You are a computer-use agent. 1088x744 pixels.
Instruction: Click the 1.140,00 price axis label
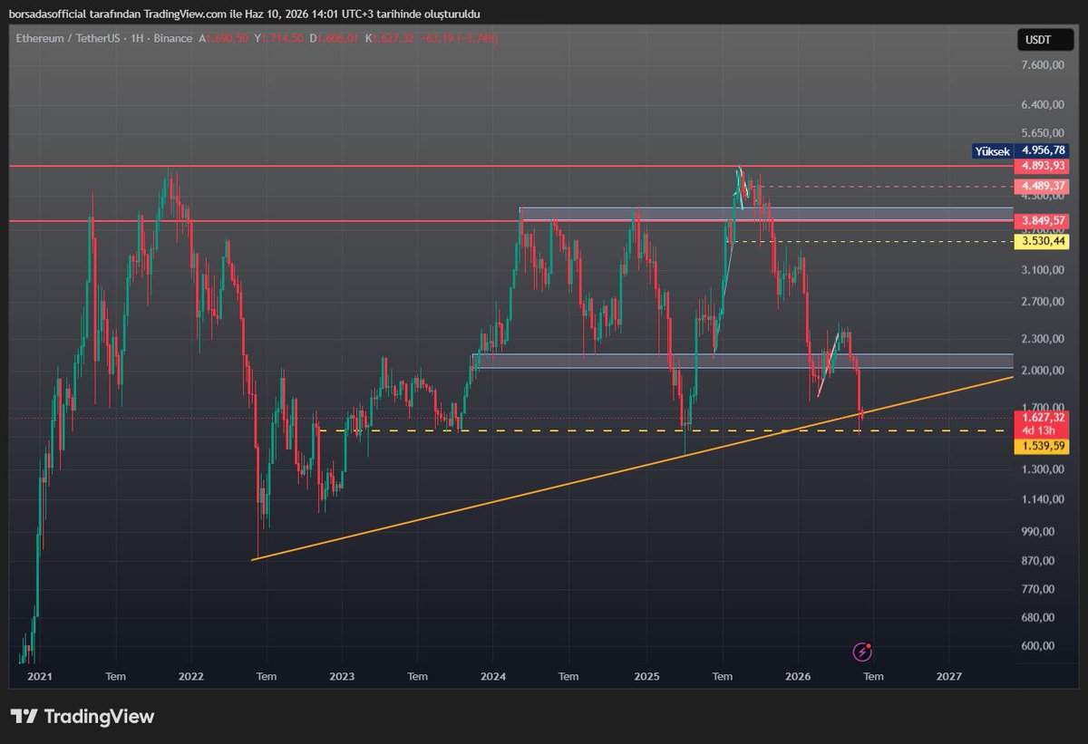point(1043,499)
